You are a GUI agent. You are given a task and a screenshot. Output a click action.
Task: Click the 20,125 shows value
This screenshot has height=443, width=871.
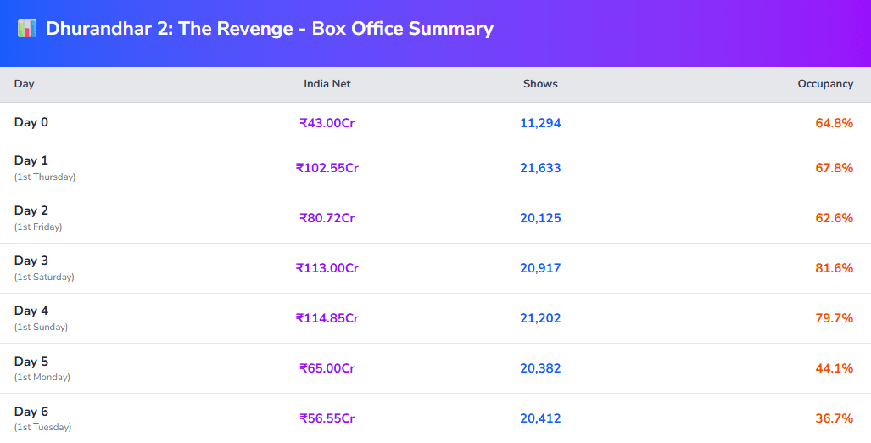click(540, 218)
